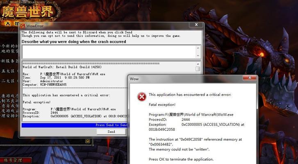The image size is (298, 164).
Task: Click down arrow of description box scrollbar
Action: [198, 56]
